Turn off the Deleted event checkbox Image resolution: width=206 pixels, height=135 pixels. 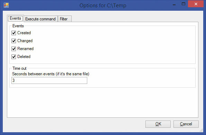pyautogui.click(x=14, y=57)
